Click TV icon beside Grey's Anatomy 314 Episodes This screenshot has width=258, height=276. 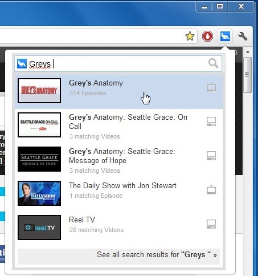pyautogui.click(x=211, y=87)
